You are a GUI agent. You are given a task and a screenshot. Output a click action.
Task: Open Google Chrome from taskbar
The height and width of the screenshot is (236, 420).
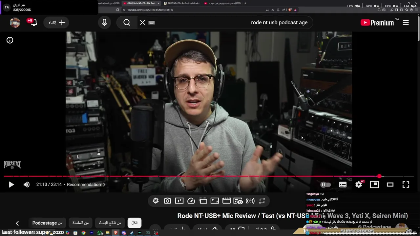83,233
